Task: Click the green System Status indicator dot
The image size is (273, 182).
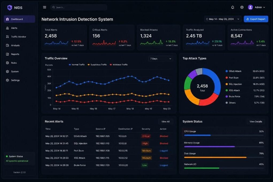Action: (x=7, y=156)
